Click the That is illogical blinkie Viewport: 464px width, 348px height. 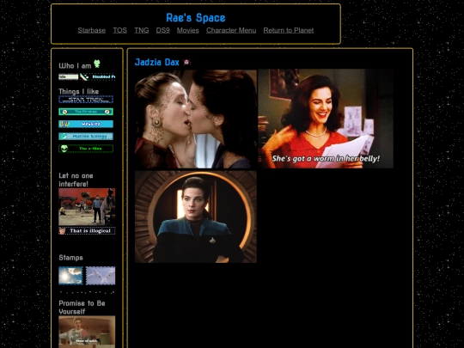click(87, 231)
